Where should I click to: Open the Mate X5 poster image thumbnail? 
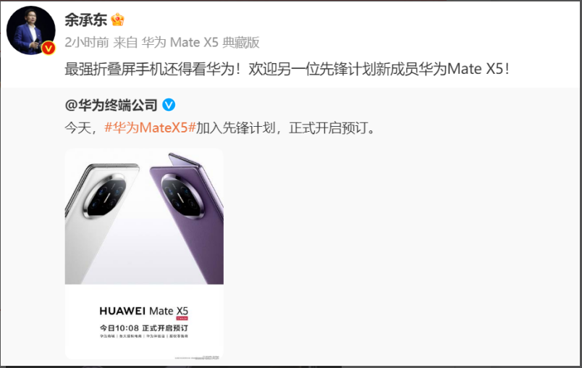(144, 254)
